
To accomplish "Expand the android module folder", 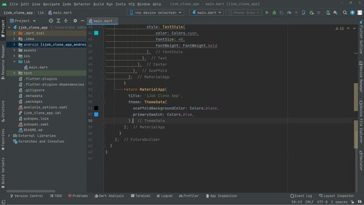I will pyautogui.click(x=14, y=44).
